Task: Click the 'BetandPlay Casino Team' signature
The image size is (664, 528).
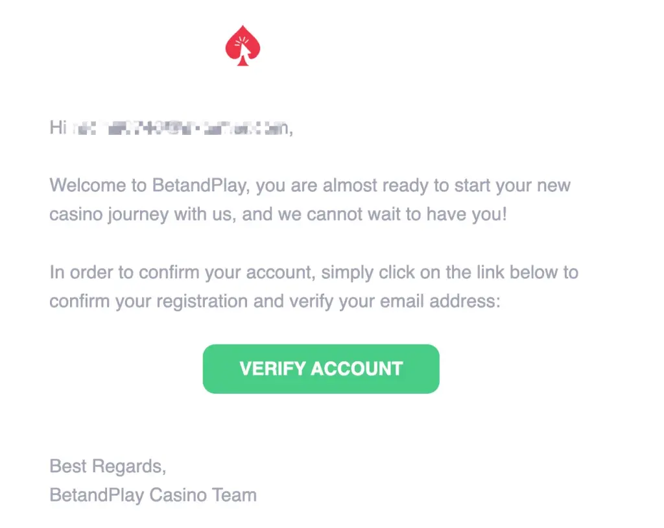Action: [153, 495]
